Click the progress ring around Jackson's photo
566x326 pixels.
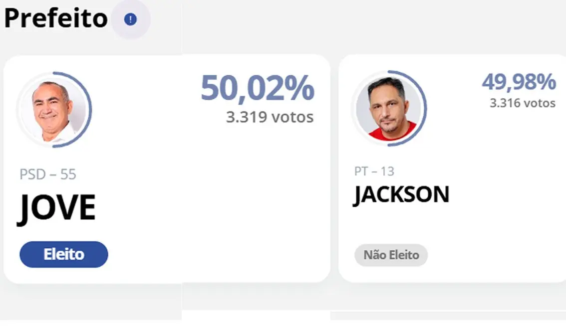425,109
